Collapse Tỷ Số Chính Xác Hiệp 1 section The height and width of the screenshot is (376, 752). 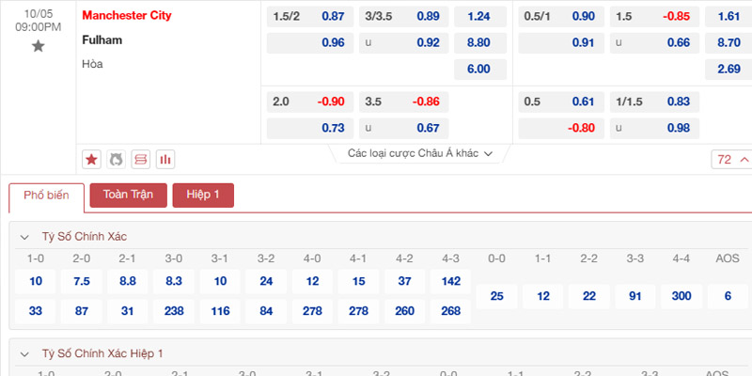pyautogui.click(x=24, y=354)
